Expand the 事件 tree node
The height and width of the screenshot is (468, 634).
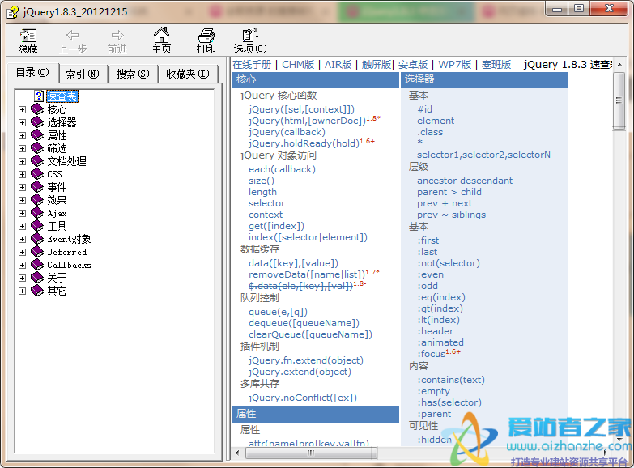22,187
